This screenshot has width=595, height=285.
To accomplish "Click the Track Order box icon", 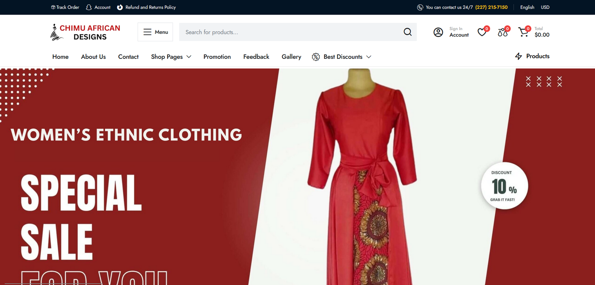I will 53,7.
